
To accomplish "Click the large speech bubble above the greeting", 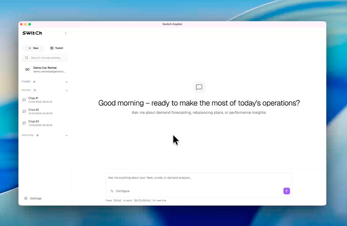I will (x=199, y=87).
